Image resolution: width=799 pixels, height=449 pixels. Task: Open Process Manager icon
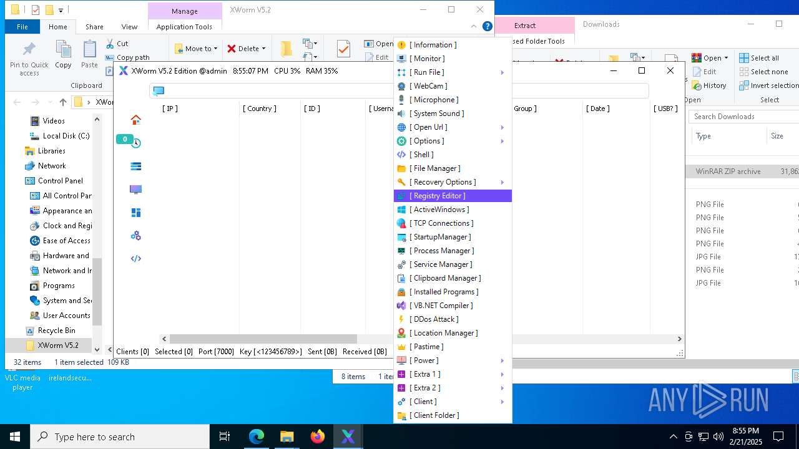[x=401, y=251]
